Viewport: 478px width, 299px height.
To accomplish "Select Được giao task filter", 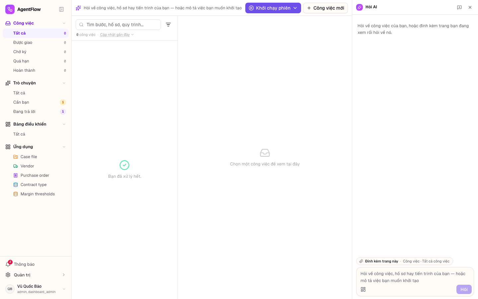I will click(x=36, y=43).
